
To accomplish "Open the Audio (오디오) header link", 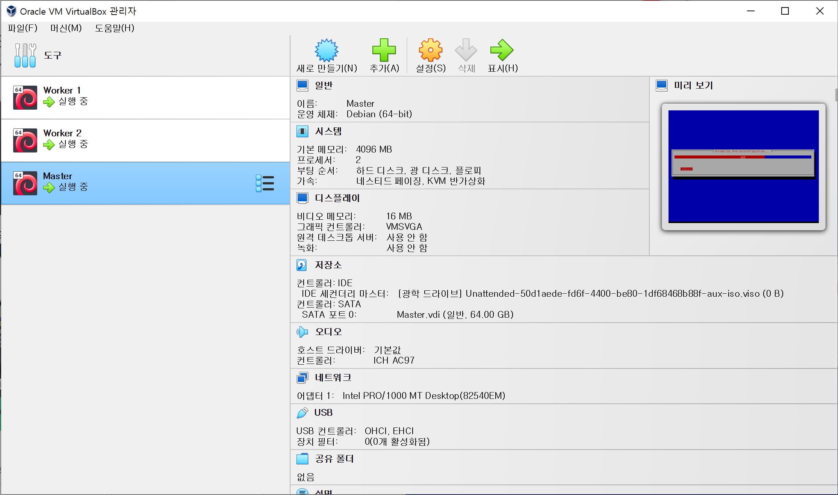I will (x=328, y=332).
